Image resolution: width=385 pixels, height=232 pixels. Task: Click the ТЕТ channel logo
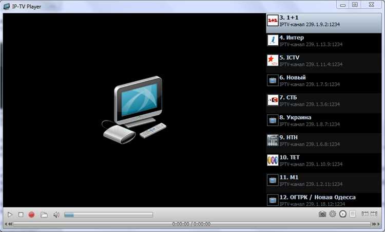[273, 160]
